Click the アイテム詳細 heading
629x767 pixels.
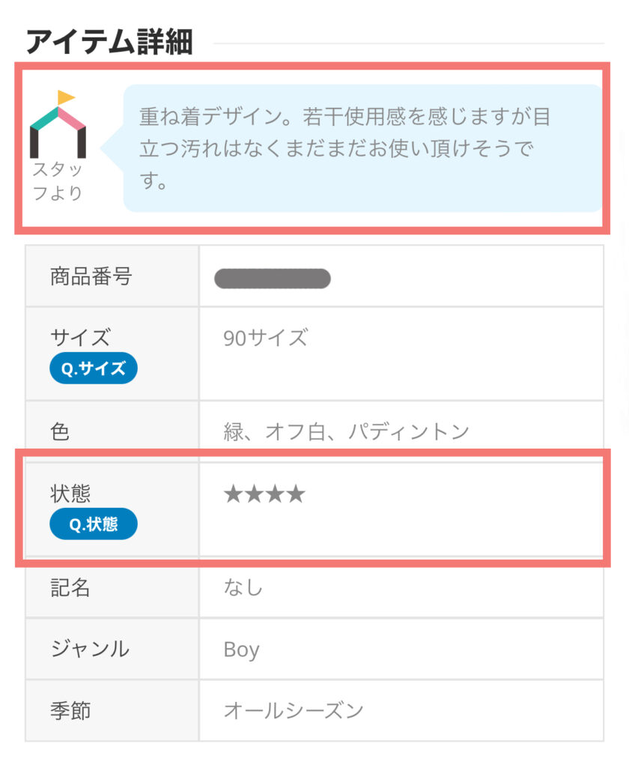[109, 42]
